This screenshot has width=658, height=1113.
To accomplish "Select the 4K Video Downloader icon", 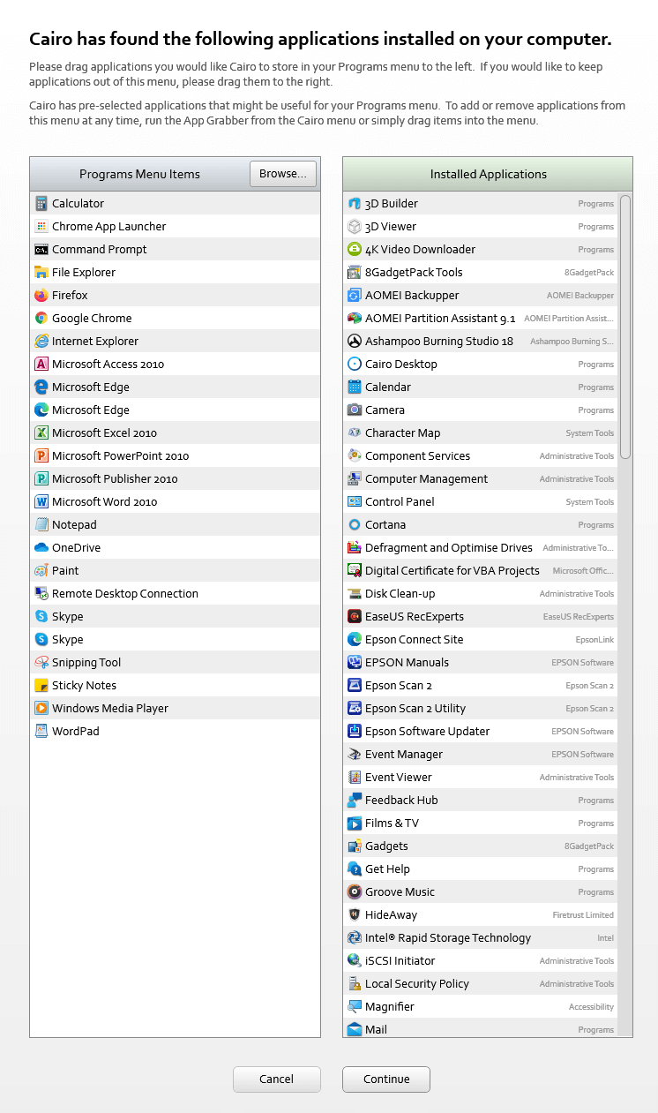I will (354, 250).
